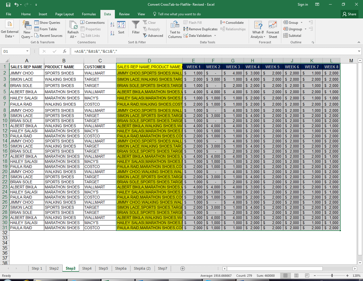
Task: Open Customize Quick Access Toolbar dropdown
Action: pos(36,5)
